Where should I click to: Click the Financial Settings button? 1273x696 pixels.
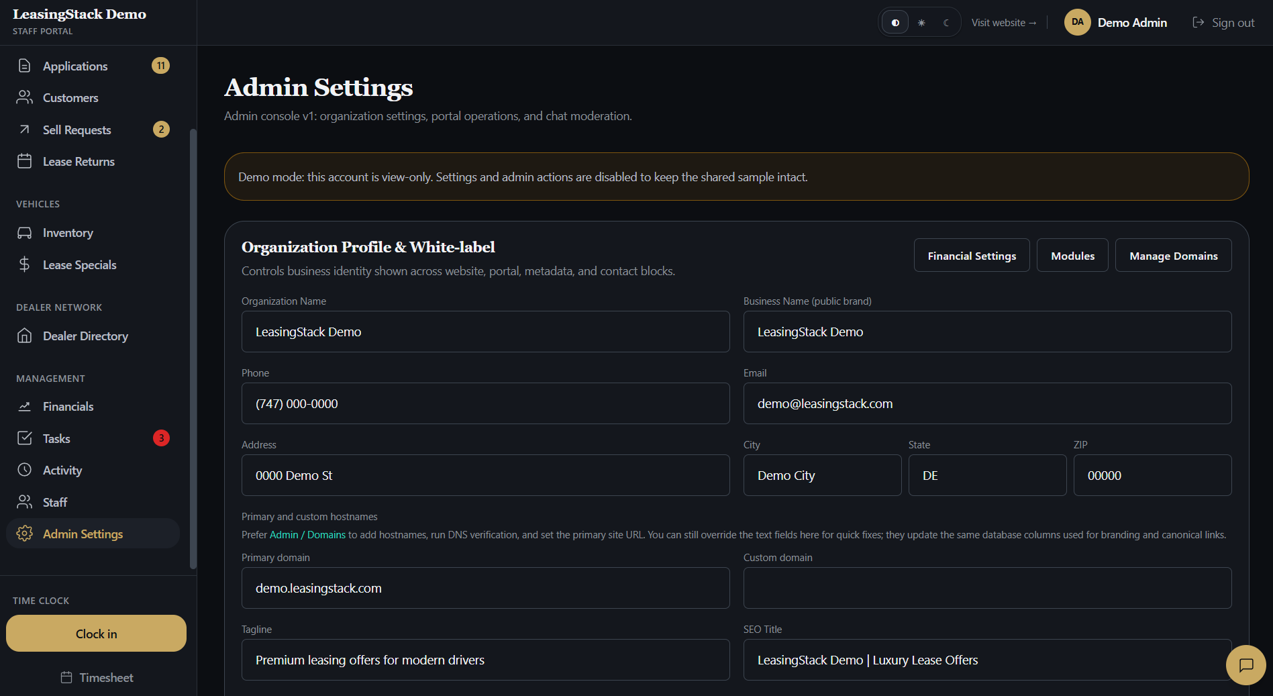pos(972,256)
